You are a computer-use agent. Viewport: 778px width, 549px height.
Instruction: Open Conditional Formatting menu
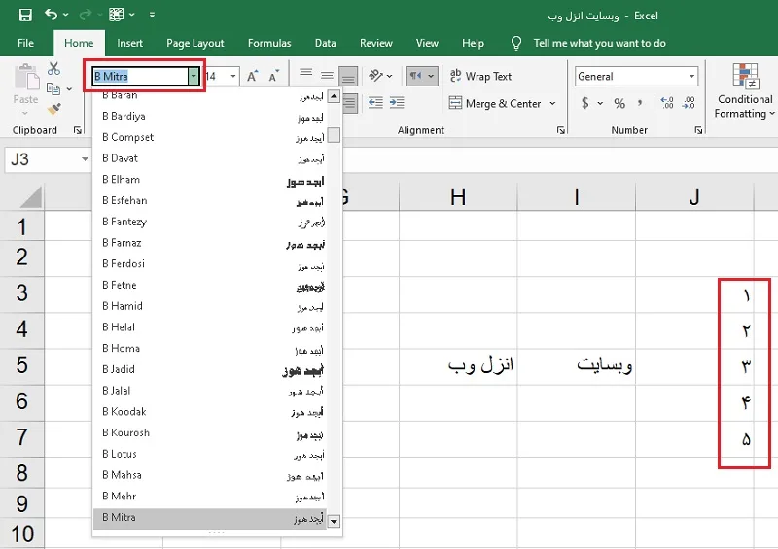pos(744,90)
